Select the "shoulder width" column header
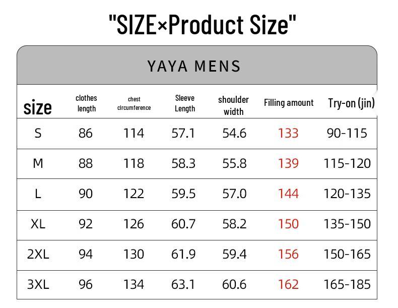This screenshot has width=398, height=308. click(x=233, y=105)
